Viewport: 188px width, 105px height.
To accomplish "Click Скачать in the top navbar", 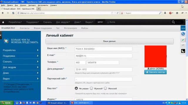I will click(48, 22).
